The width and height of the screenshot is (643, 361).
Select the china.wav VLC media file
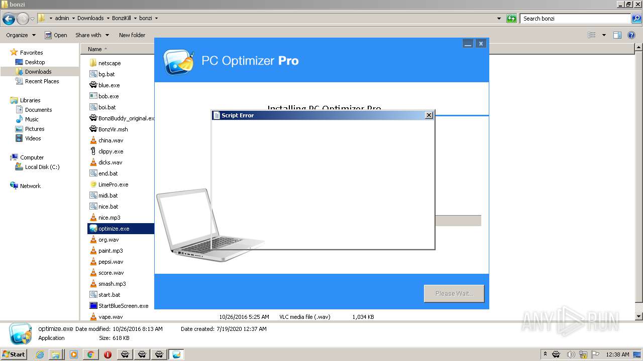tap(106, 140)
